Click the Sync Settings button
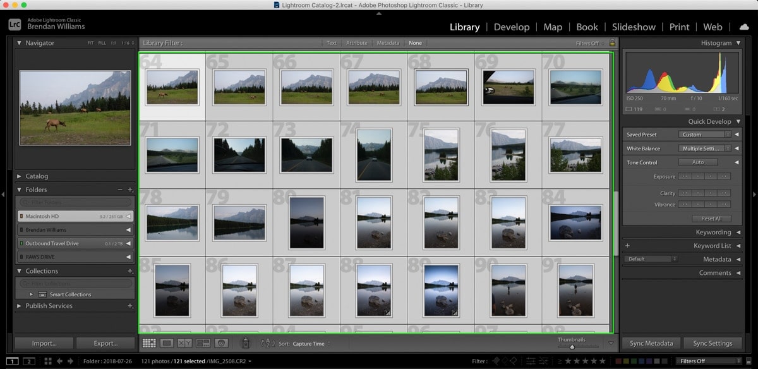The image size is (758, 369). pyautogui.click(x=713, y=343)
